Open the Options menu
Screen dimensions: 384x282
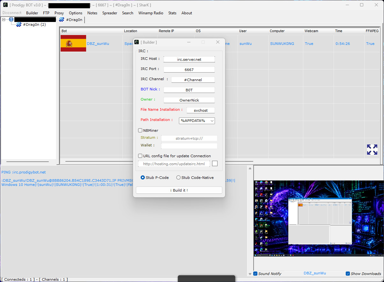click(x=76, y=13)
